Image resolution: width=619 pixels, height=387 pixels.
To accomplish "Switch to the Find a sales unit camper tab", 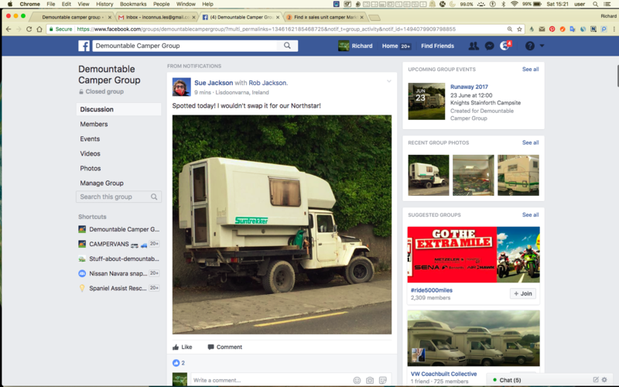I will coord(326,17).
